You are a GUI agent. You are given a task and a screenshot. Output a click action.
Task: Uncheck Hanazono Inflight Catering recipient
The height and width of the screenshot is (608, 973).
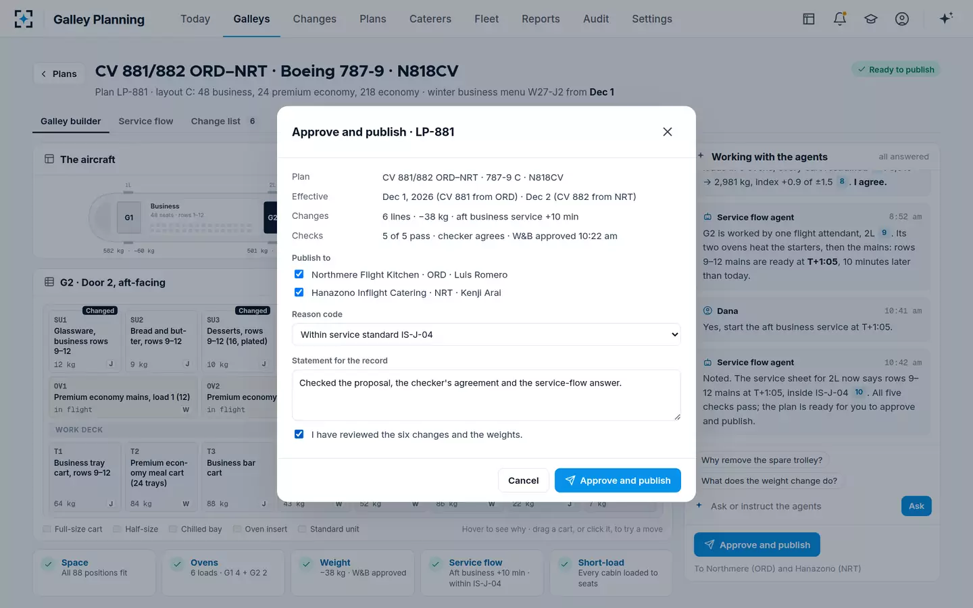coord(299,293)
